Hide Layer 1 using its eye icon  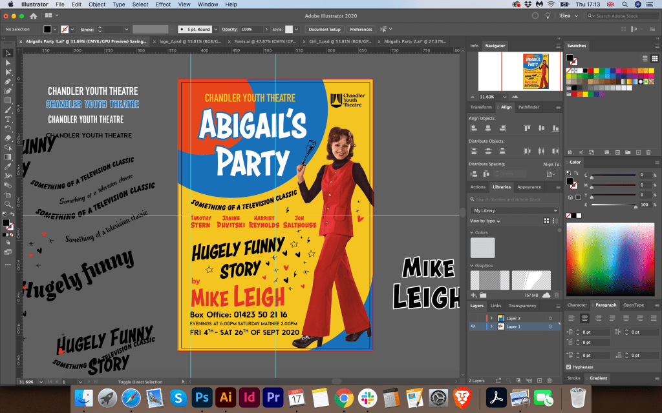pyautogui.click(x=473, y=327)
